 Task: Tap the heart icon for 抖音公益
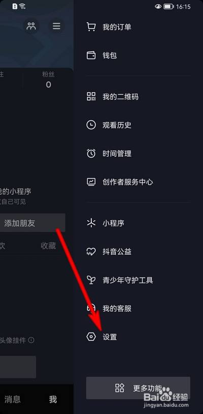tap(91, 252)
